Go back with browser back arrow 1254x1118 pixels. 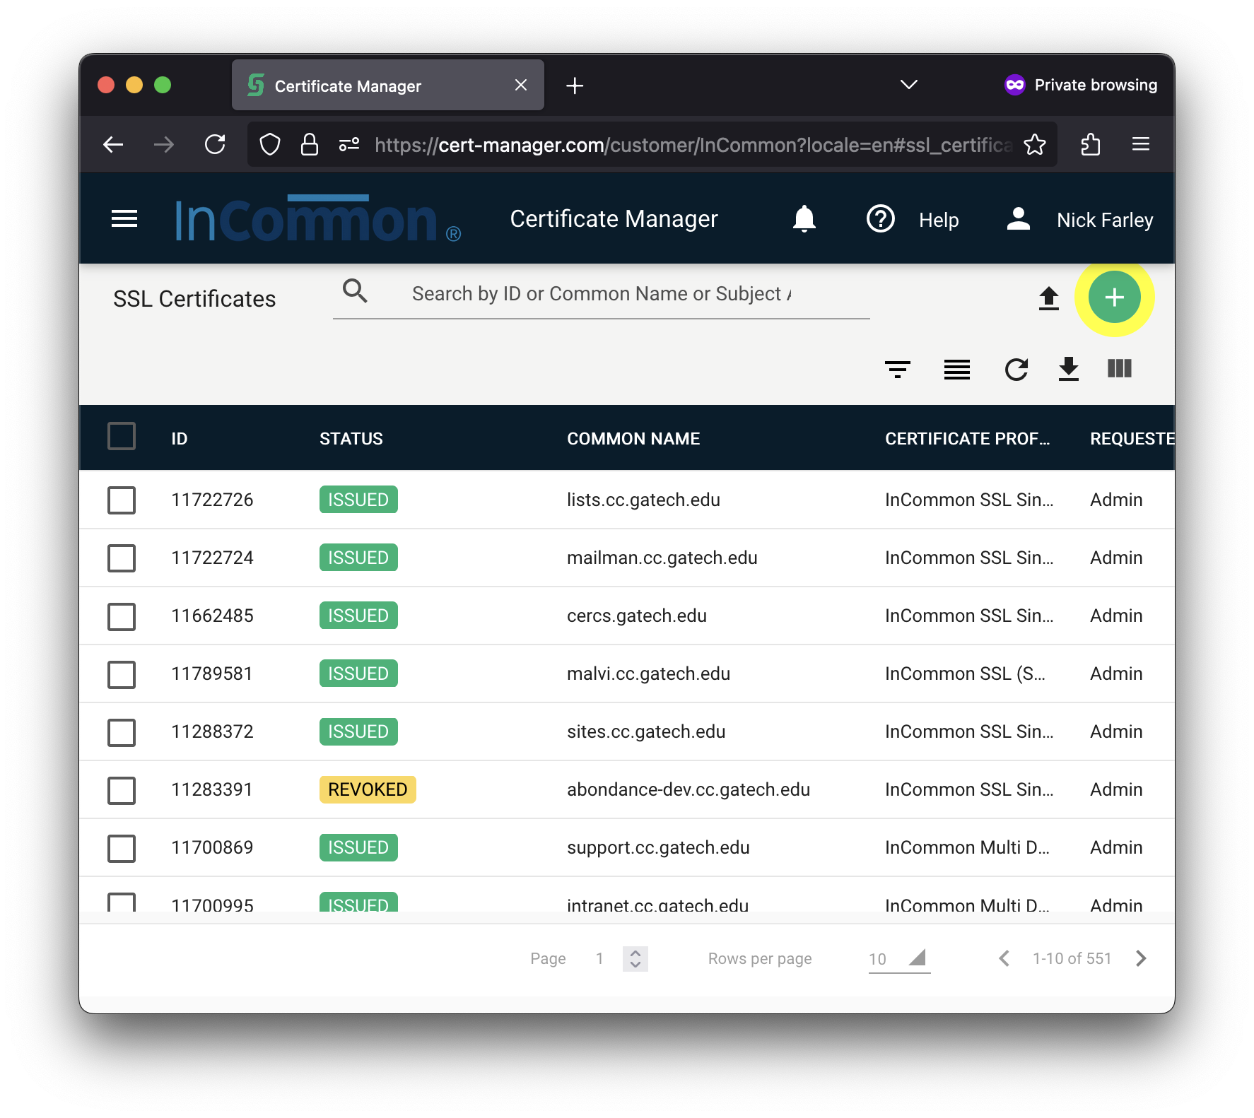tap(113, 145)
